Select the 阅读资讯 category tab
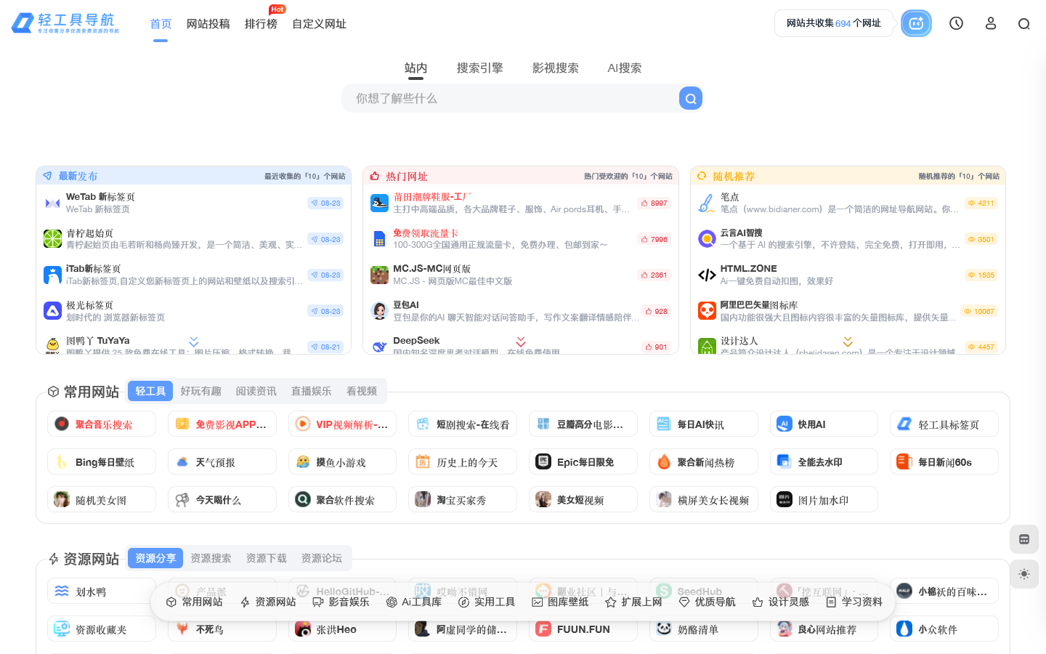The width and height of the screenshot is (1046, 654). point(256,391)
